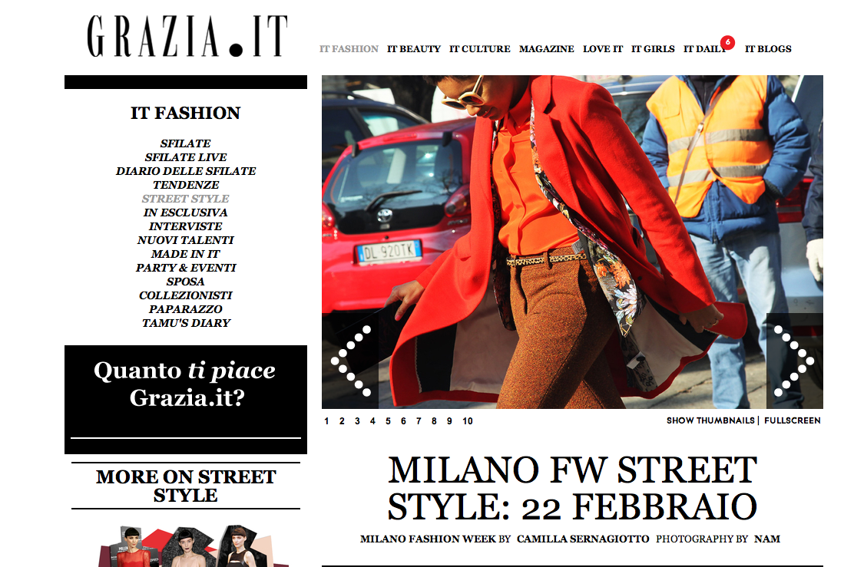Open the IT Culture menu

pos(479,49)
